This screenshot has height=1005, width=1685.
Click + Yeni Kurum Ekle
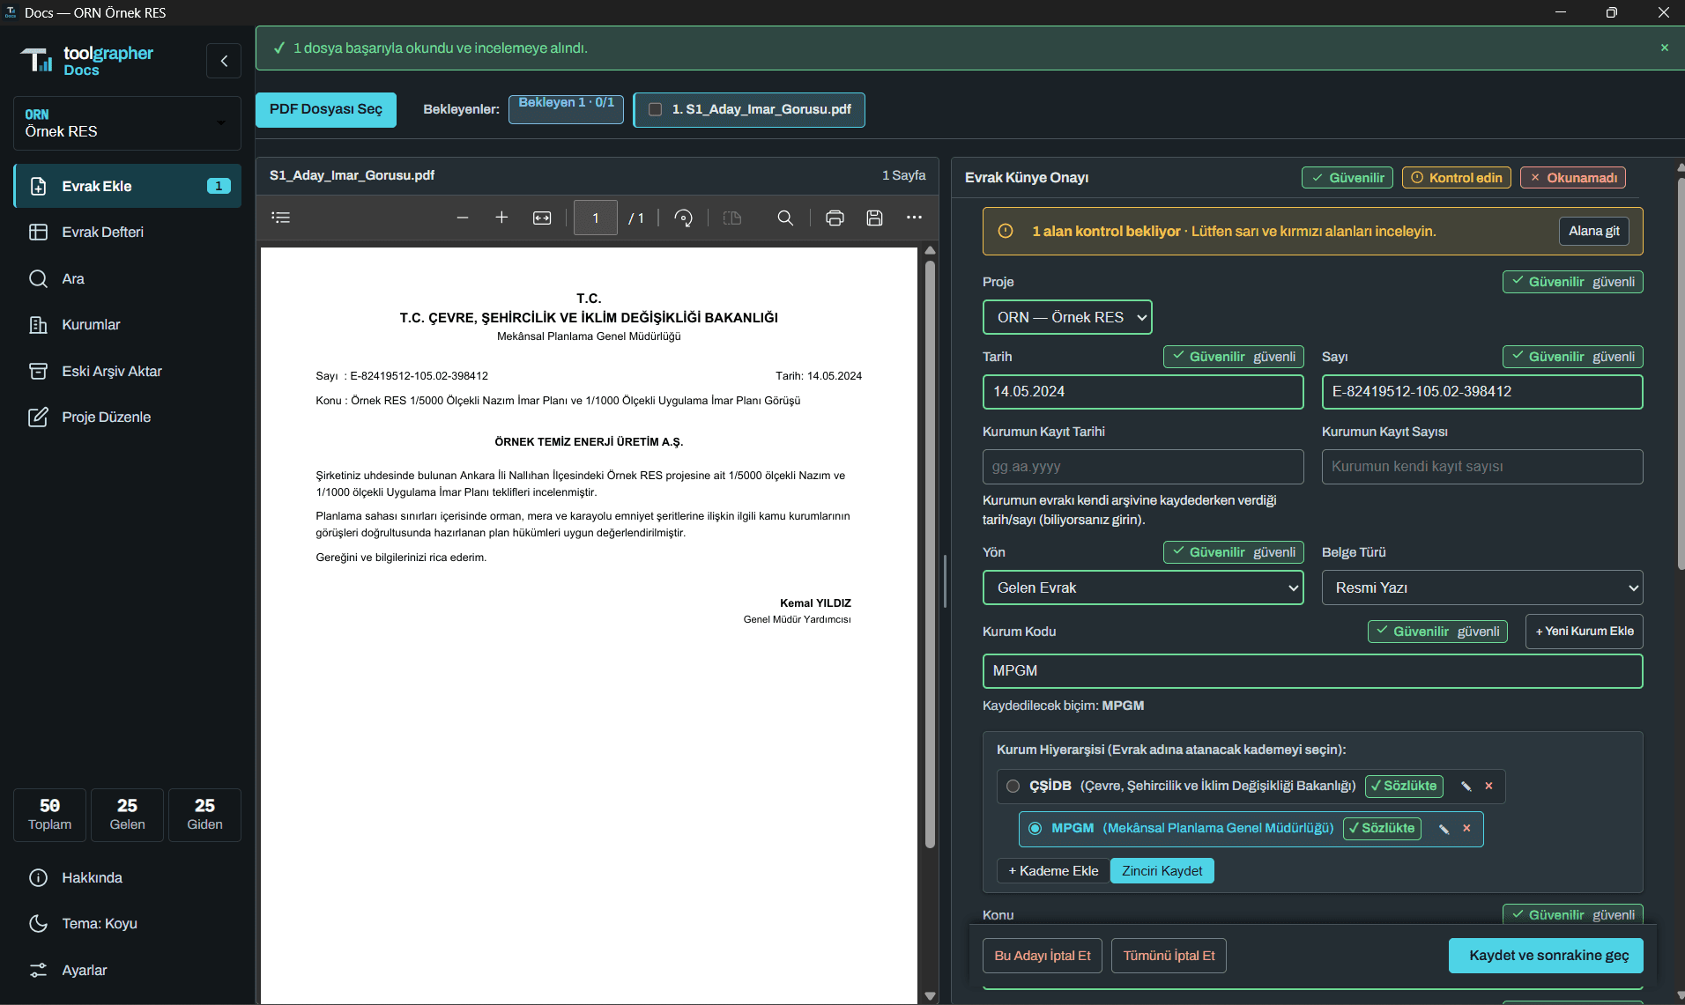coord(1584,631)
